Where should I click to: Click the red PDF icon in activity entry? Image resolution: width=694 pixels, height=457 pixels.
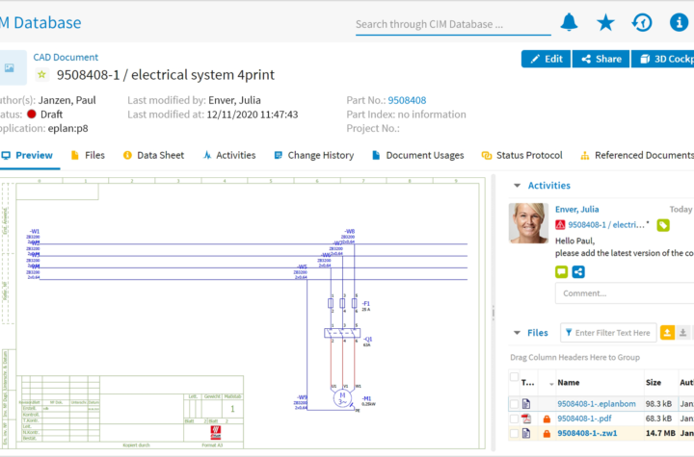click(x=560, y=225)
